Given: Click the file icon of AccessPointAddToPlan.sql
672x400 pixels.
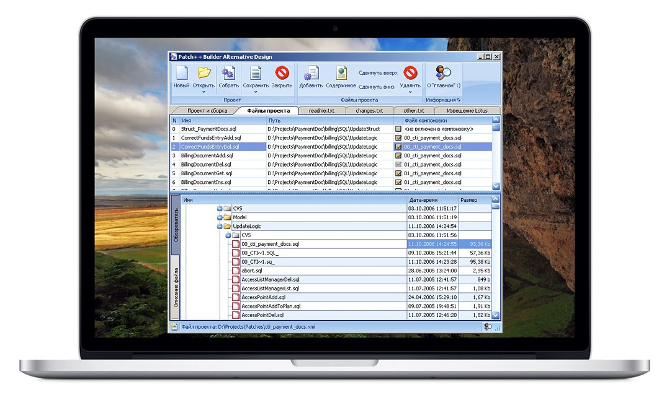Looking at the screenshot, I should (x=236, y=307).
